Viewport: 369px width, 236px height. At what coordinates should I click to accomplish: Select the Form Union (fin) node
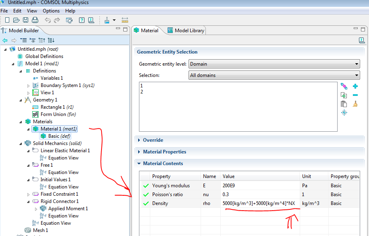pyautogui.click(x=58, y=114)
